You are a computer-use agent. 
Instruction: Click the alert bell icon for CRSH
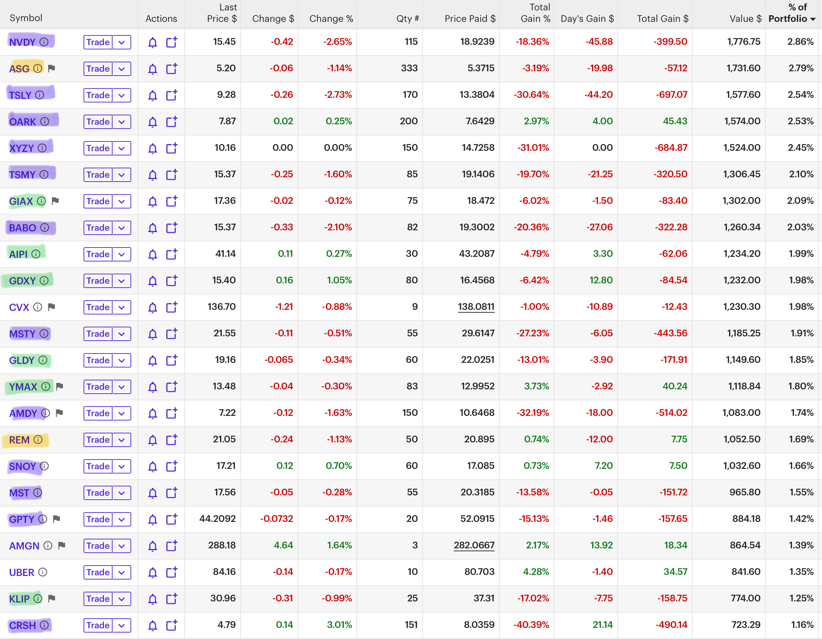pos(152,625)
